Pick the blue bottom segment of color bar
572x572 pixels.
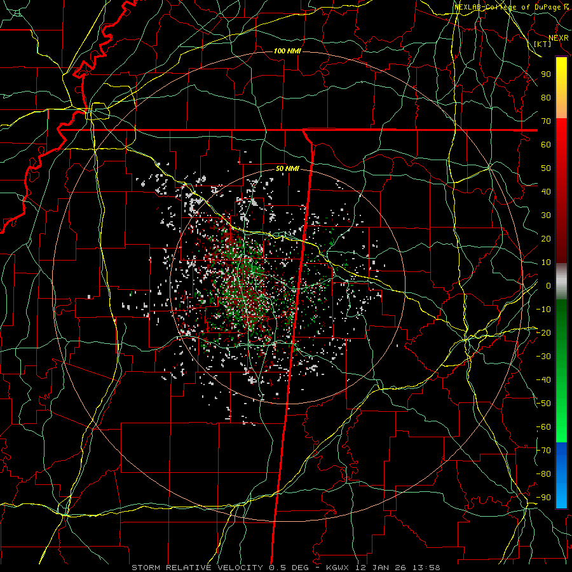[x=561, y=475]
